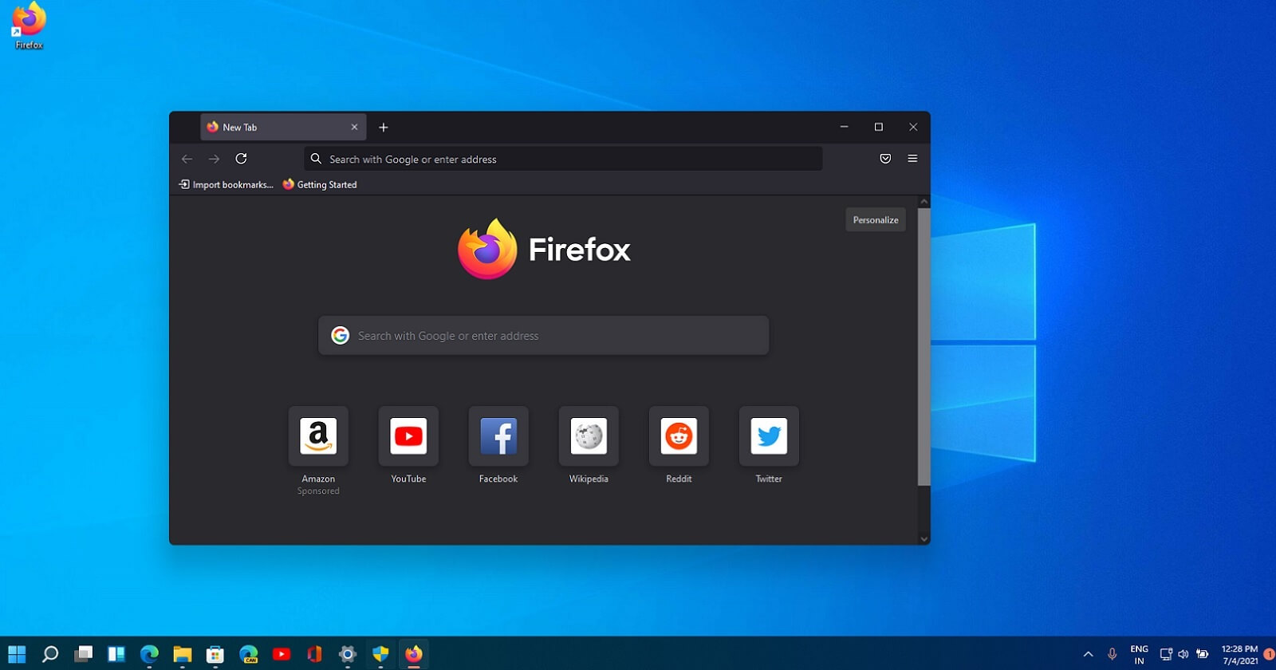The width and height of the screenshot is (1276, 670).
Task: Click the Reload page icon
Action: pyautogui.click(x=241, y=159)
